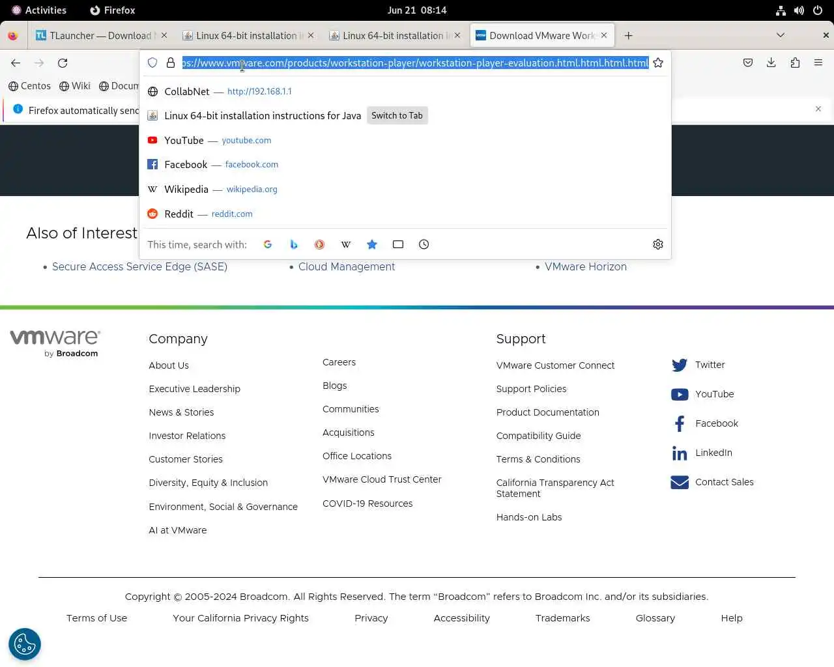Click Switch to Tab button
This screenshot has height=667, width=834.
(397, 115)
